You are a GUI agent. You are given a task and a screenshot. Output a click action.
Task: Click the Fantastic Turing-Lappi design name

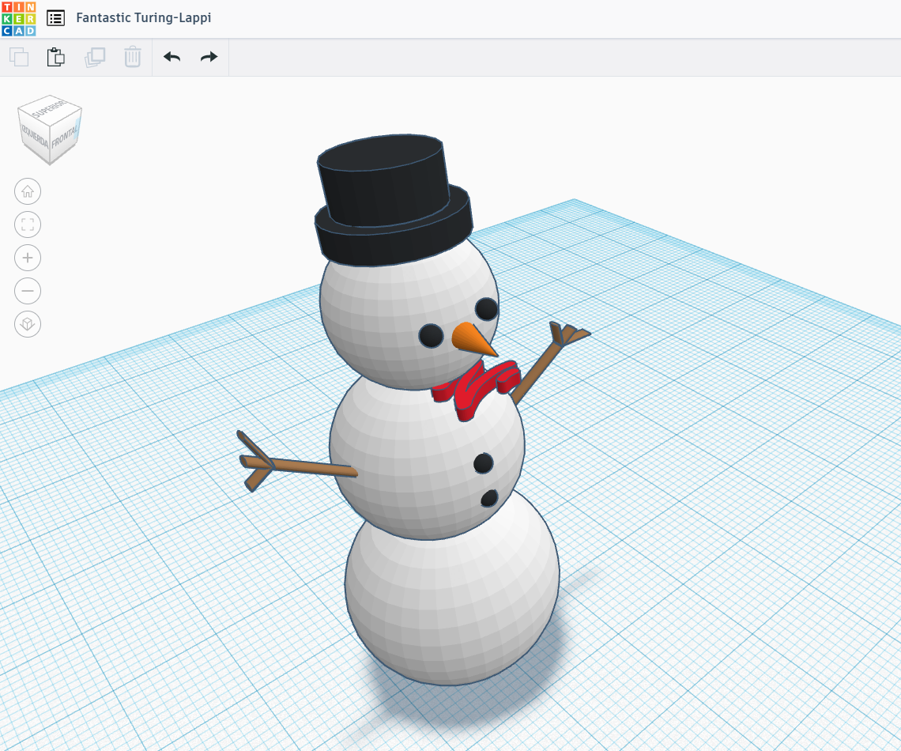click(143, 17)
